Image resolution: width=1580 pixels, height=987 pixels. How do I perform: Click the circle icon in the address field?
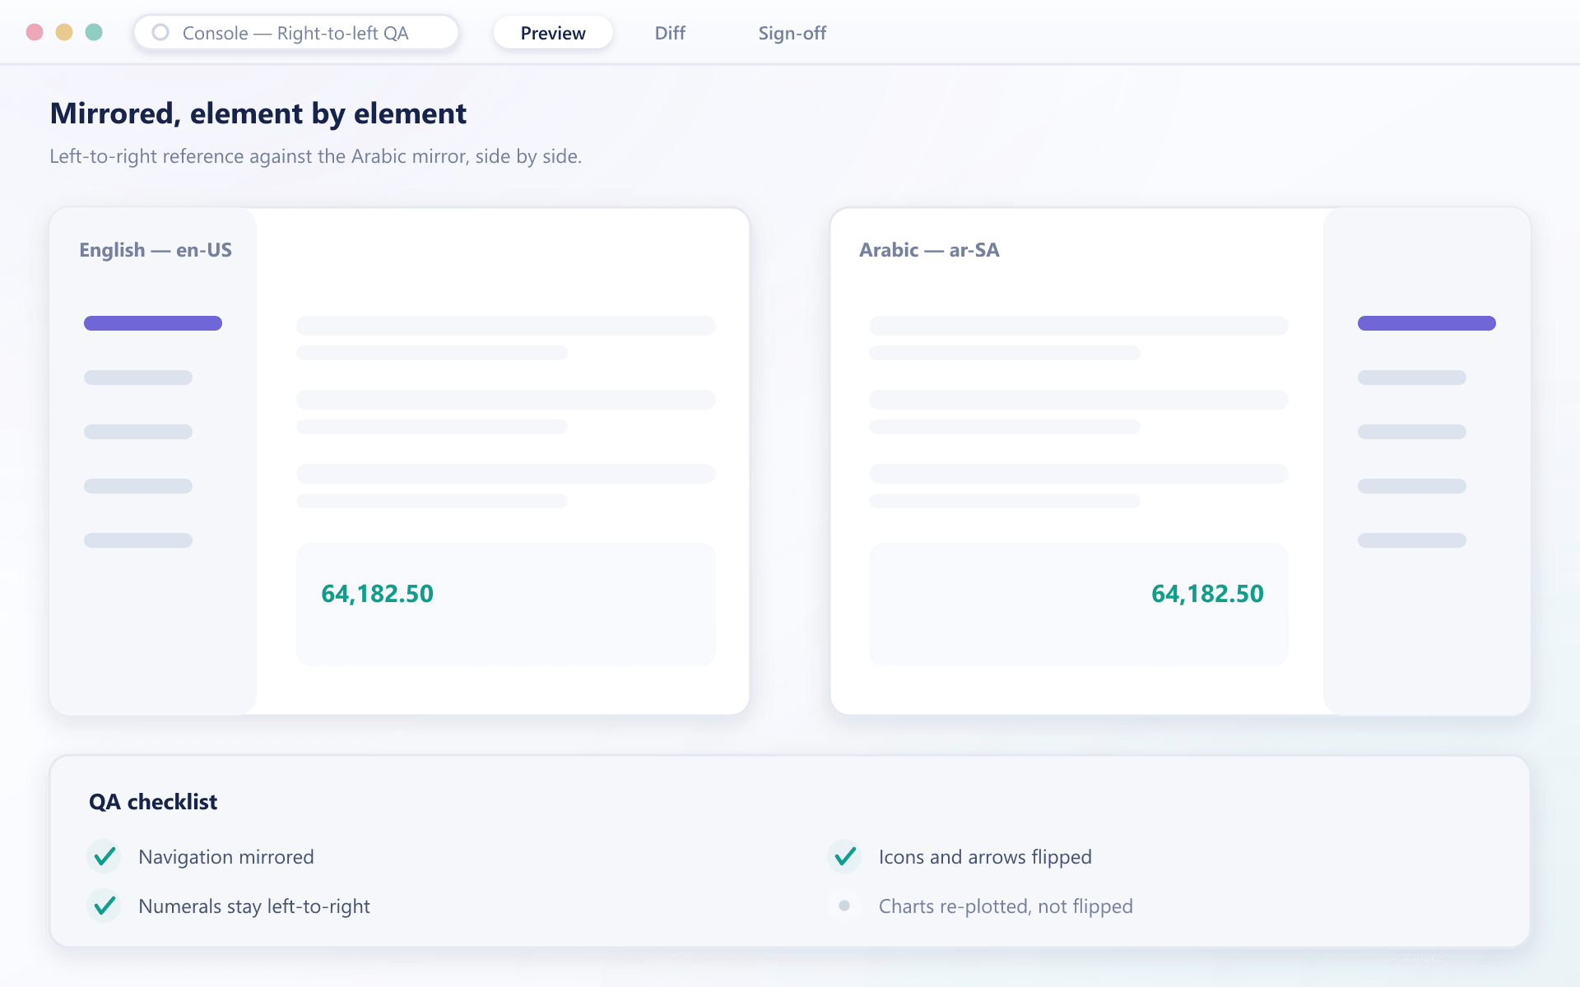[x=160, y=33]
